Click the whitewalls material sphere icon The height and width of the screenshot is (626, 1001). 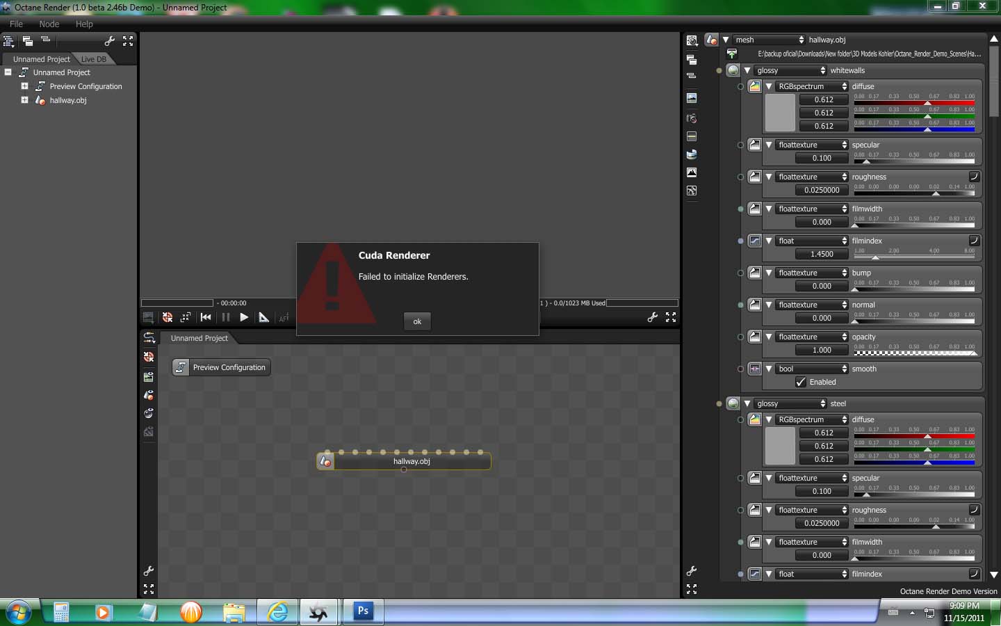(733, 70)
